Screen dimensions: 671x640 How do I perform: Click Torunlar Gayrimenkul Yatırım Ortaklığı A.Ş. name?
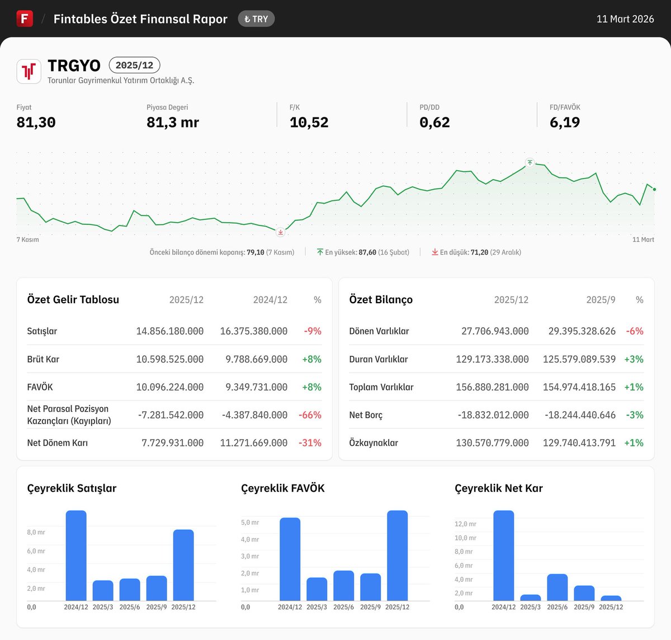click(x=121, y=81)
